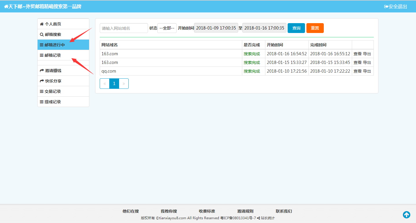Click the start time field 2018-01-09 17:00:35

point(216,28)
